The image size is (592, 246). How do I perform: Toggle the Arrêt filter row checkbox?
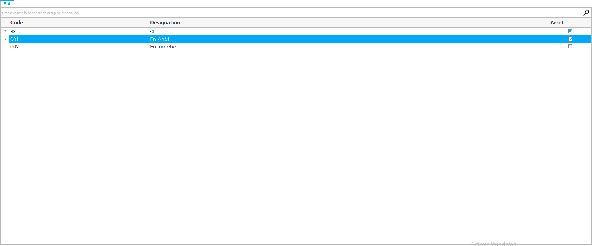(570, 31)
